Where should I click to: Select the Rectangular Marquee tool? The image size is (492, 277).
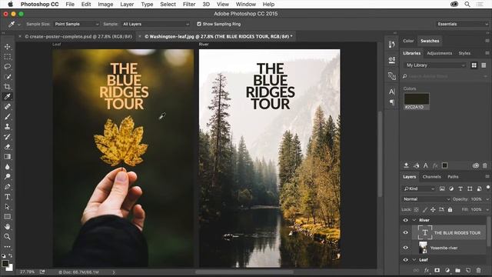click(7, 57)
